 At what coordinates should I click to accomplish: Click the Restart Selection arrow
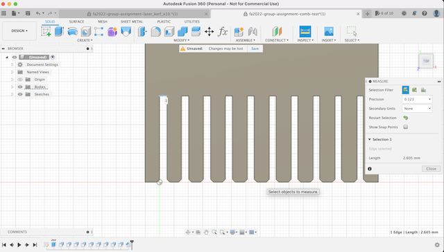pos(405,118)
